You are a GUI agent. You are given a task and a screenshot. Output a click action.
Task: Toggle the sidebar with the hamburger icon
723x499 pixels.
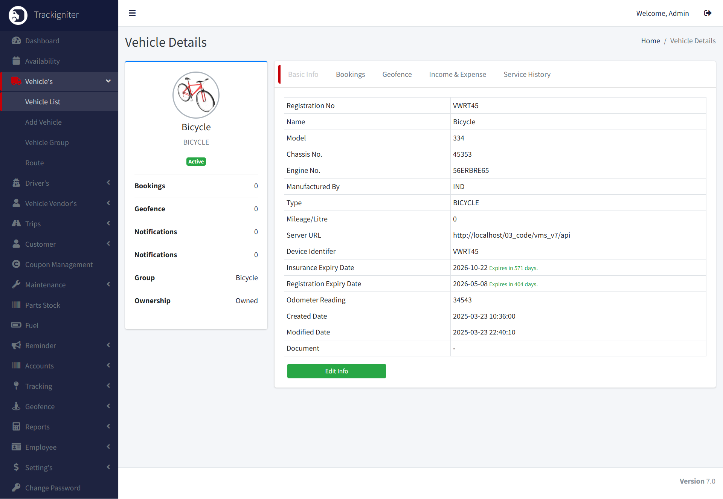pyautogui.click(x=132, y=13)
